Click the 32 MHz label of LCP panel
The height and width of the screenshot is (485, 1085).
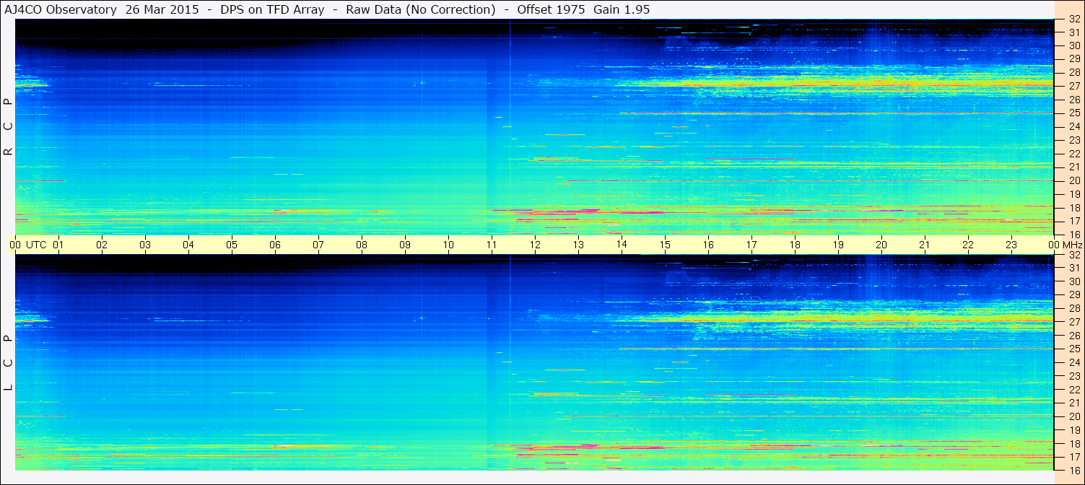pos(1074,255)
